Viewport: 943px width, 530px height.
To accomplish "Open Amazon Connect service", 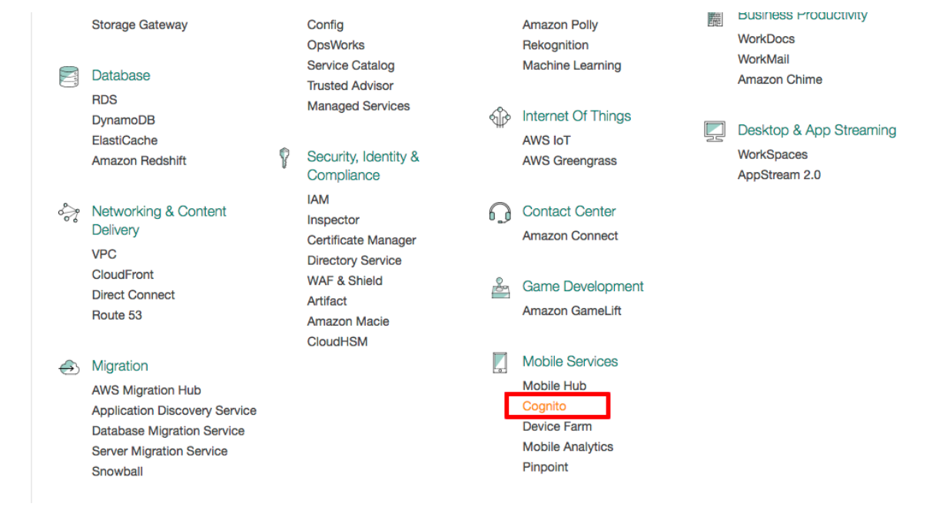I will (569, 236).
